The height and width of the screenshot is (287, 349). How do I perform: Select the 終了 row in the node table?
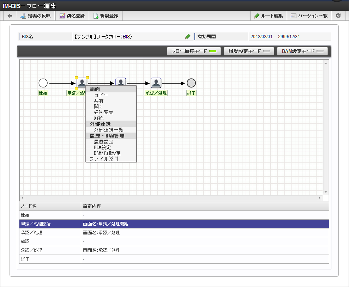tap(174, 259)
